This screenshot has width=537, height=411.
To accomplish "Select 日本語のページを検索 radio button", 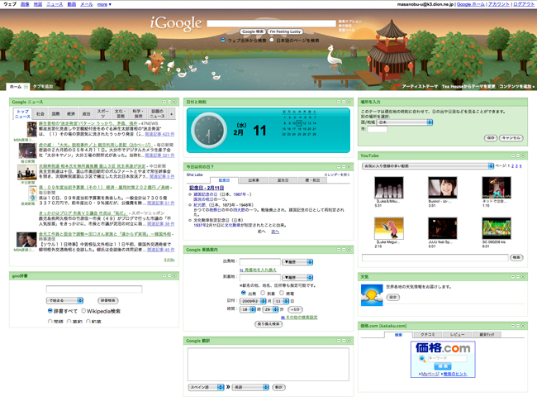I will point(272,40).
